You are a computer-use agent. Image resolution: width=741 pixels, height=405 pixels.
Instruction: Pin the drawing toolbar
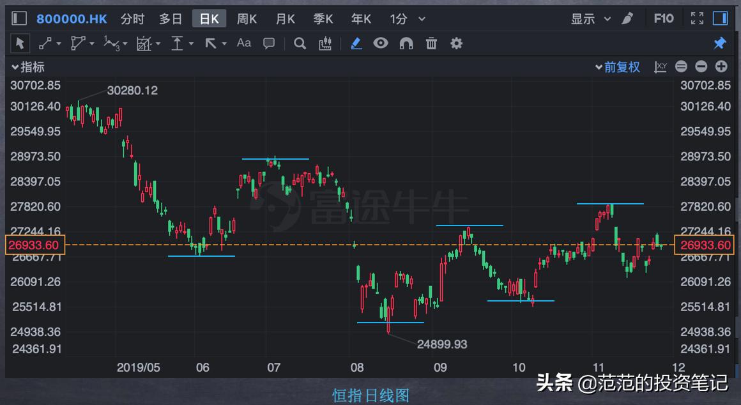(720, 43)
